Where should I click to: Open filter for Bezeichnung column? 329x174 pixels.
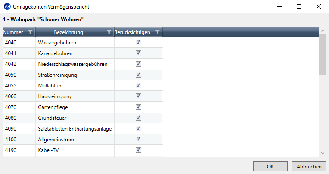(109, 32)
